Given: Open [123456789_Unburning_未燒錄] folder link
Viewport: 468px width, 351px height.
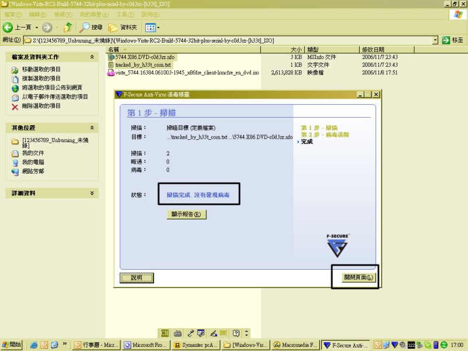Looking at the screenshot, I should tap(55, 143).
